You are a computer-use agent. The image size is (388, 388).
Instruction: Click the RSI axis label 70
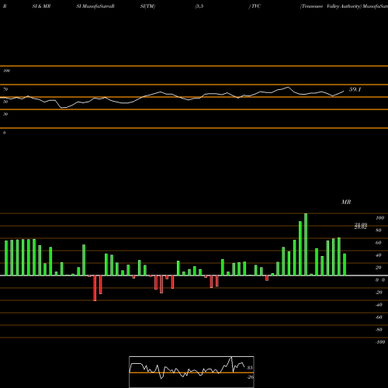tap(5, 89)
